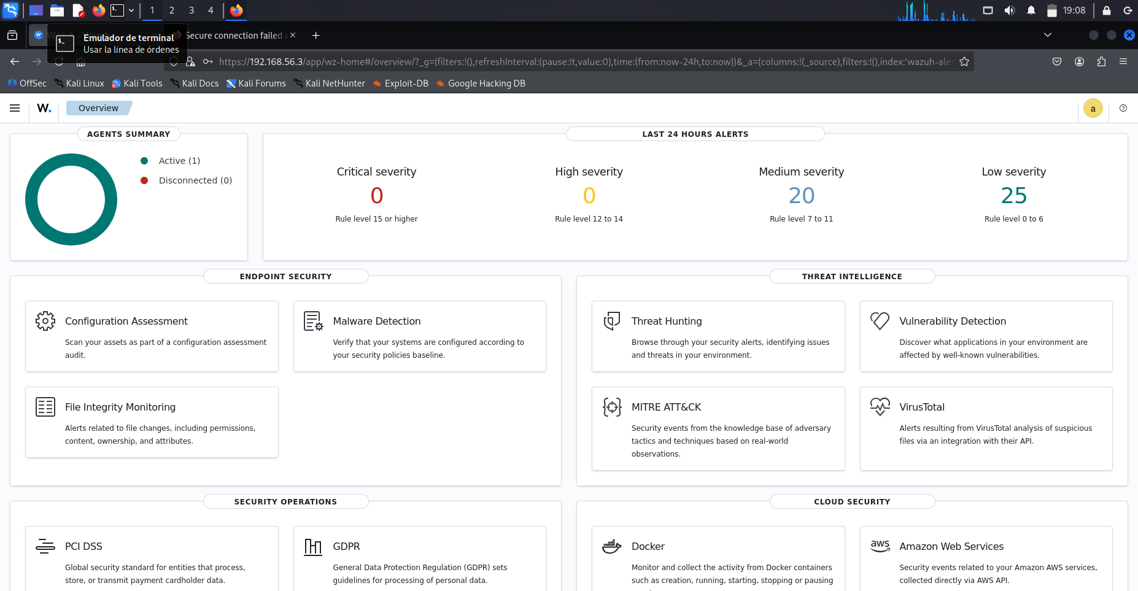Click the Configuration Assessment gear icon
The image size is (1138, 591).
45,321
